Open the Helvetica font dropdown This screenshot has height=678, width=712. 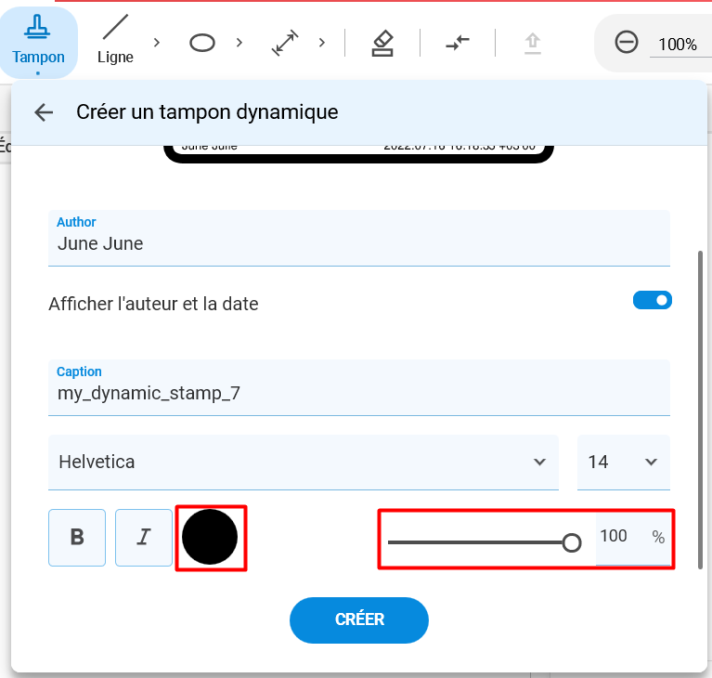click(303, 462)
